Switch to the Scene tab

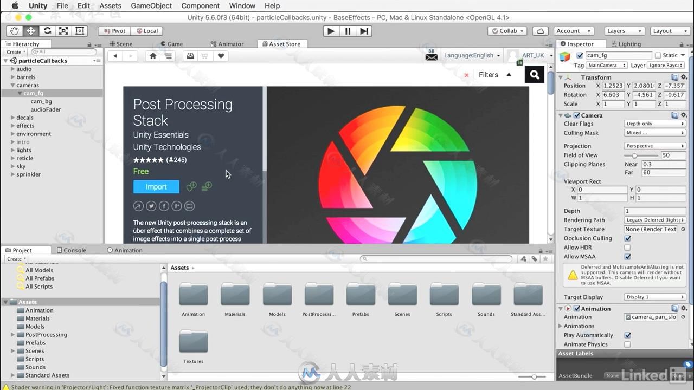[x=121, y=44]
